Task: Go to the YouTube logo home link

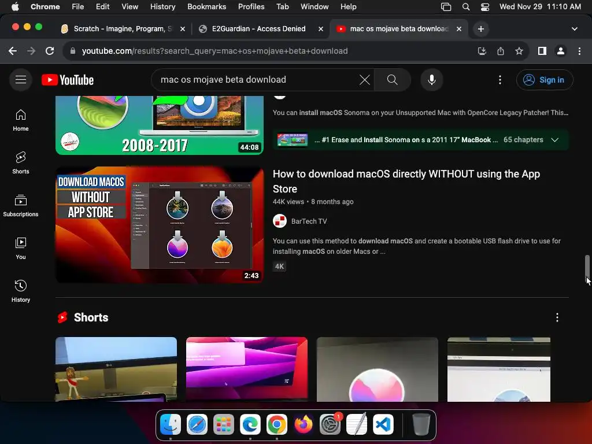Action: [68, 80]
